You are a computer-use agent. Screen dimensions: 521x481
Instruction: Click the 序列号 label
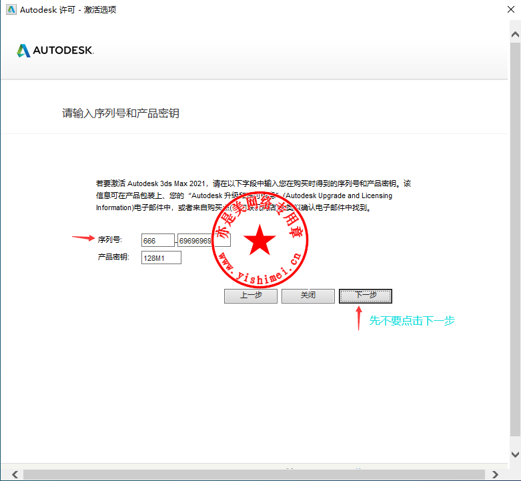[109, 239]
